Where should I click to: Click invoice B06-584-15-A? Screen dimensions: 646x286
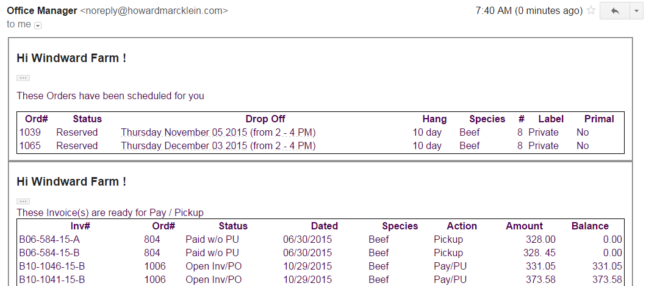[x=49, y=239]
